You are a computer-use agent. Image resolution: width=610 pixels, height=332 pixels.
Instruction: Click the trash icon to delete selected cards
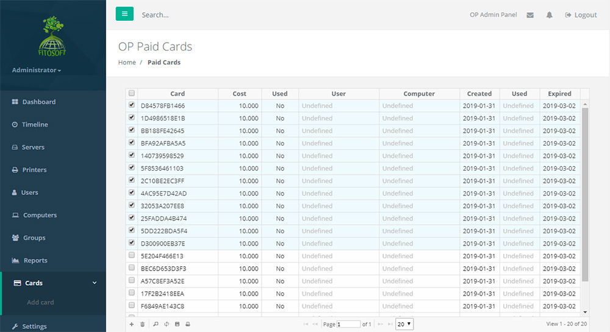[x=142, y=324]
